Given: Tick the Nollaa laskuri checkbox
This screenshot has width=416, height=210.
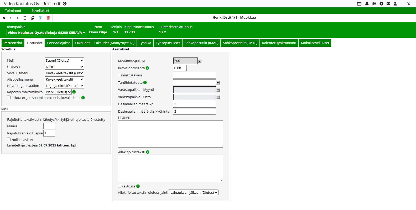Looking at the screenshot, I should pos(9,139).
